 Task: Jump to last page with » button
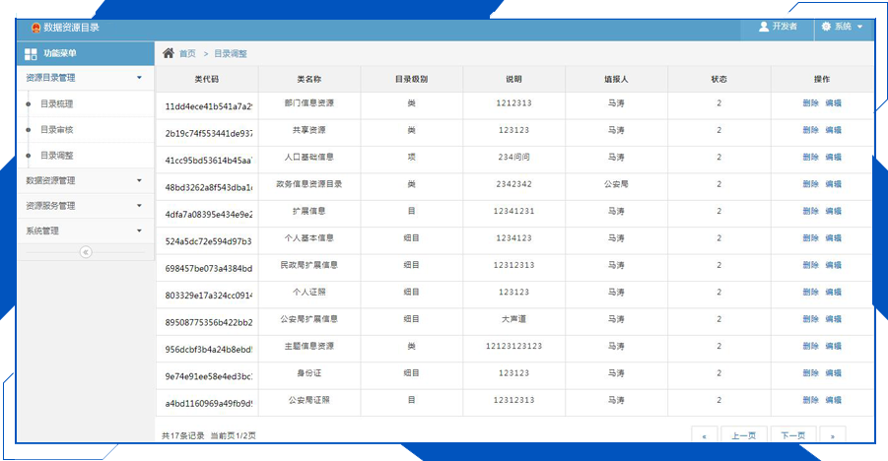(833, 435)
